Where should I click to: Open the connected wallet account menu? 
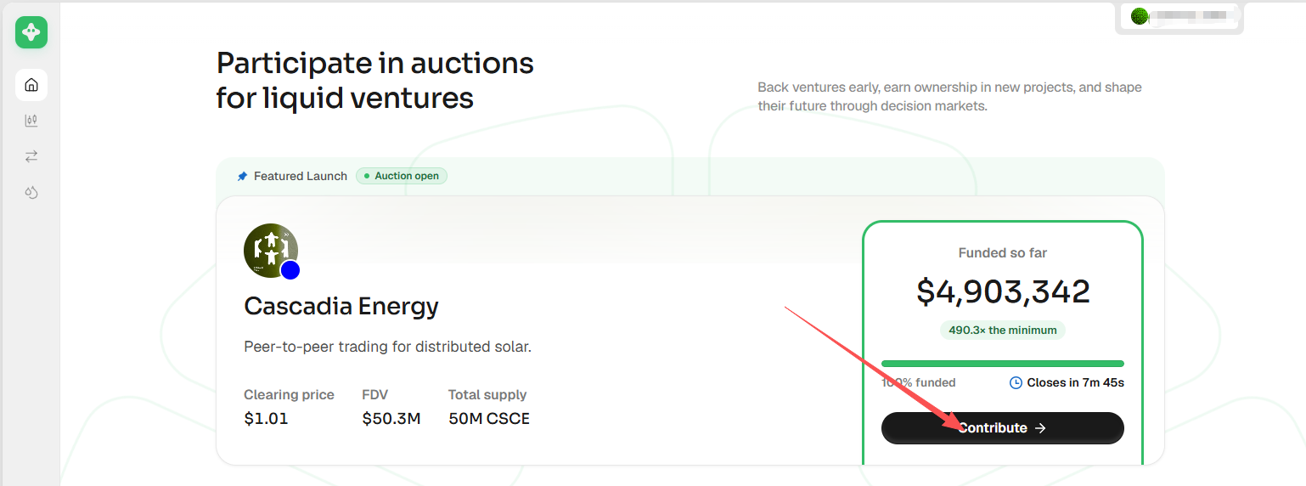(x=1179, y=16)
